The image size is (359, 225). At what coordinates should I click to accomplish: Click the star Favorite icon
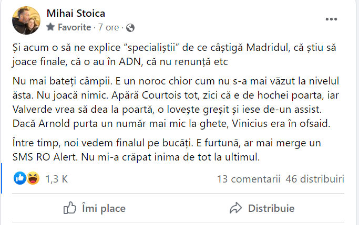[x=50, y=27]
